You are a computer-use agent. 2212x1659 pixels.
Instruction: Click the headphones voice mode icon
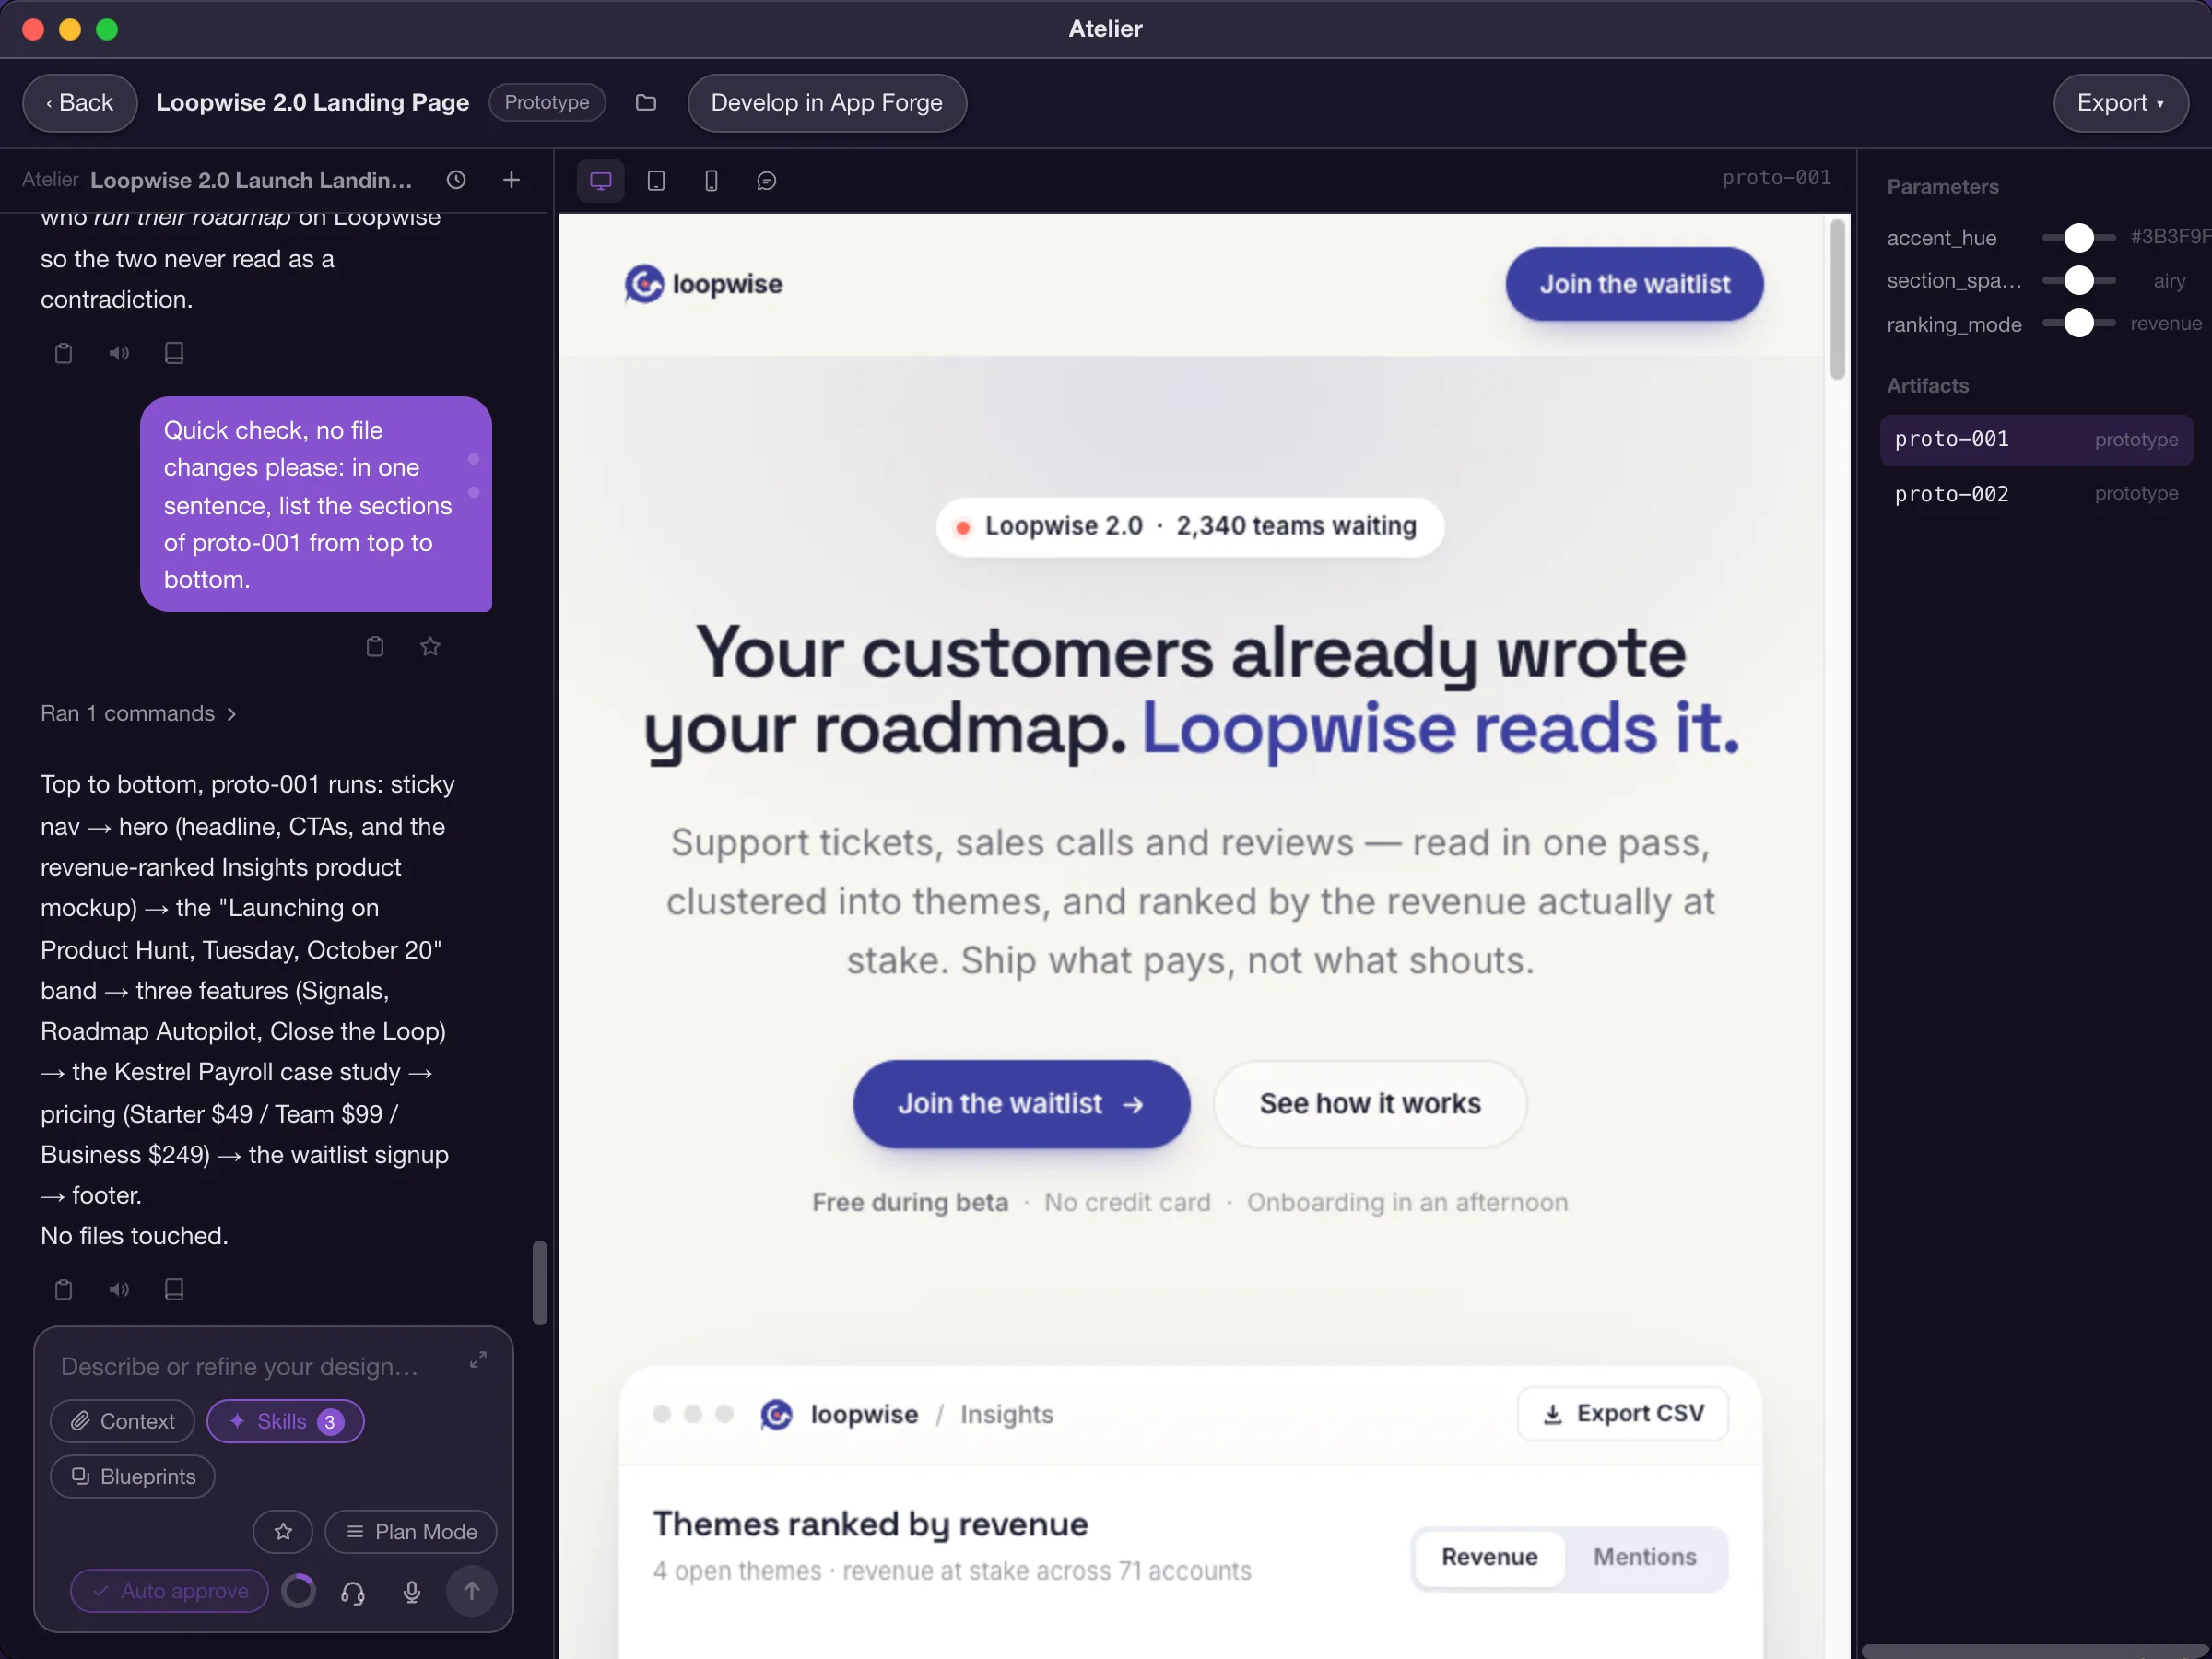(x=353, y=1591)
